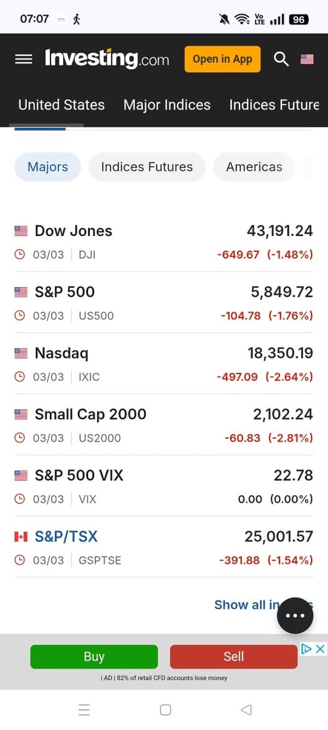Open the floating three-dots button

tap(295, 616)
